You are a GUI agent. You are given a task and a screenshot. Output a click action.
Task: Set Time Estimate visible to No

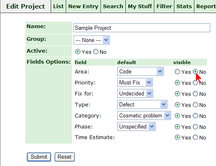[x=195, y=137]
